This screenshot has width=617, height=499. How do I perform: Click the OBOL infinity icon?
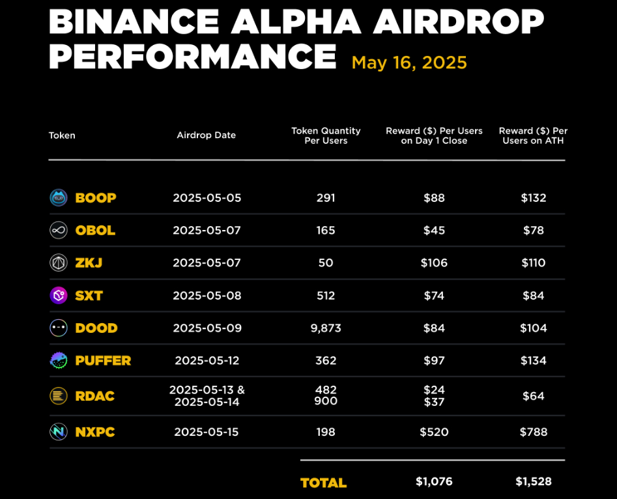click(59, 231)
